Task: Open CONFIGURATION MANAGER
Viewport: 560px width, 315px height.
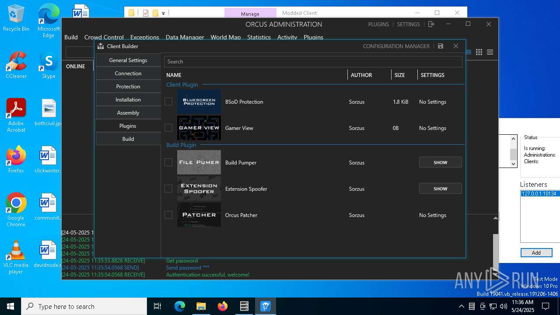Action: pyautogui.click(x=396, y=46)
